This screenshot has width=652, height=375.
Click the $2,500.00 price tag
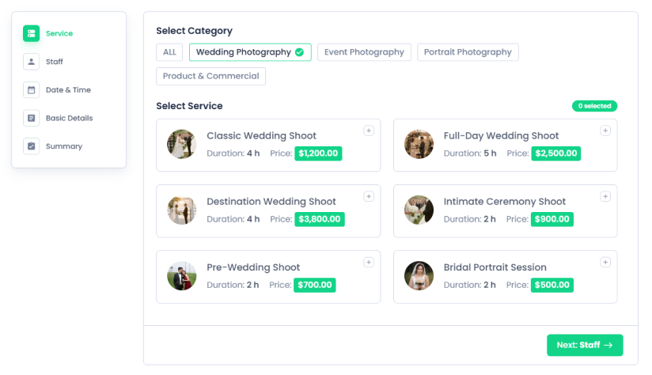click(x=556, y=153)
